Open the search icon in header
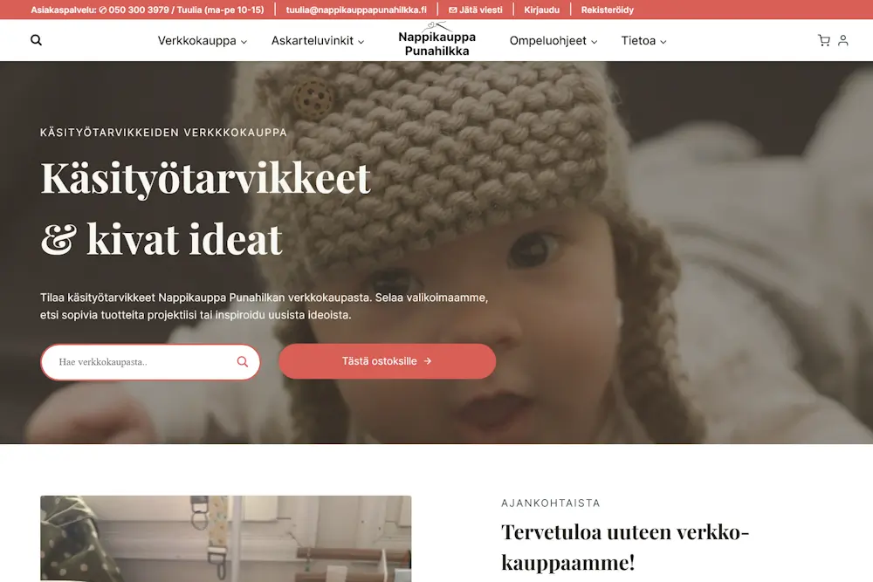The width and height of the screenshot is (873, 582). (36, 40)
